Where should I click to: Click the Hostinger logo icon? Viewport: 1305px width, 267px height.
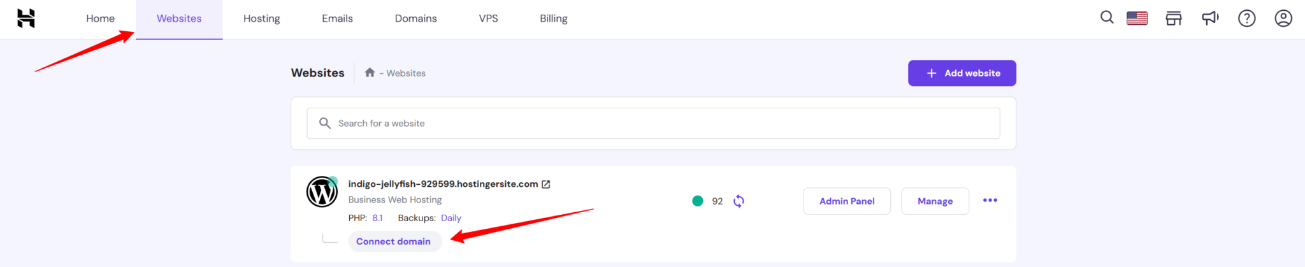(x=26, y=18)
